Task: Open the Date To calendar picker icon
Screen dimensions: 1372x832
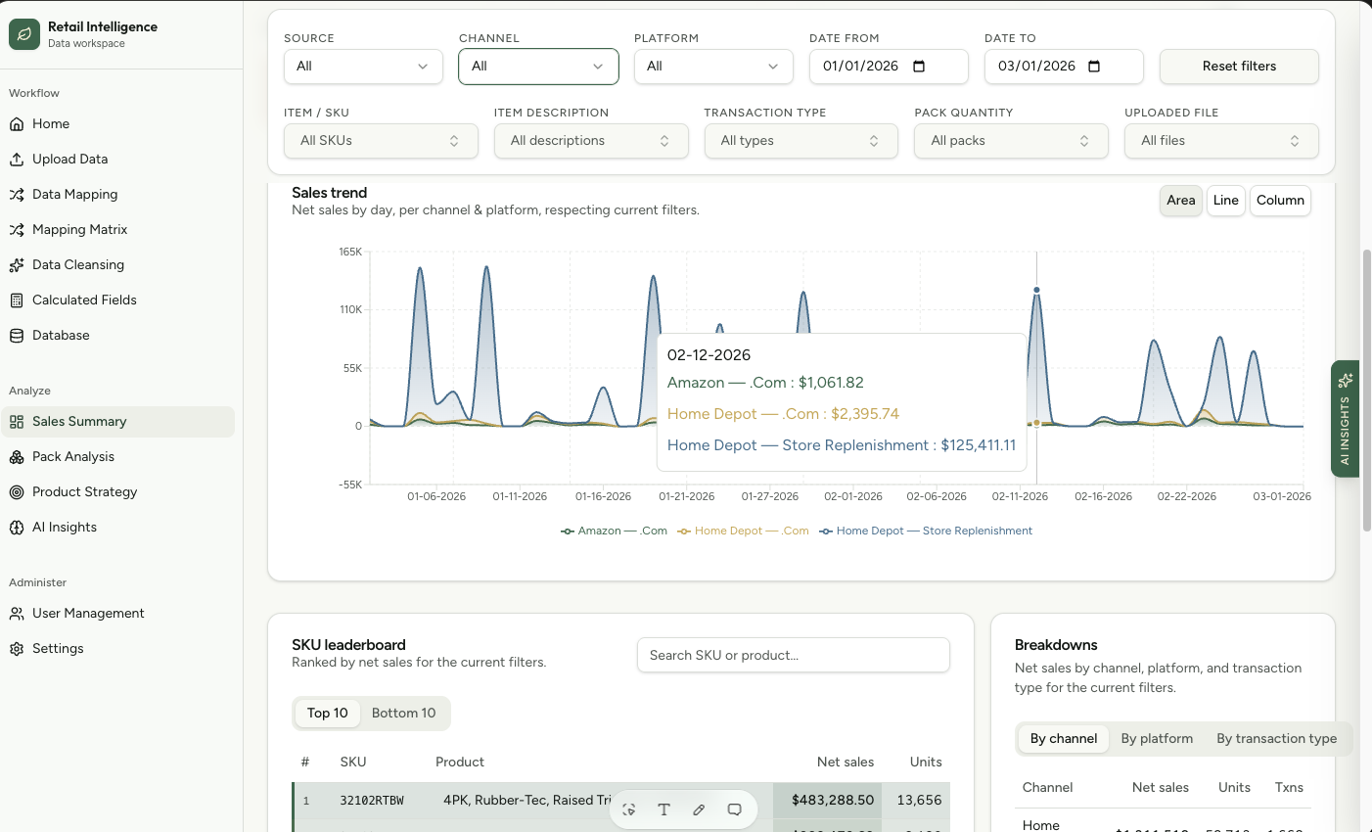Action: (x=1094, y=67)
